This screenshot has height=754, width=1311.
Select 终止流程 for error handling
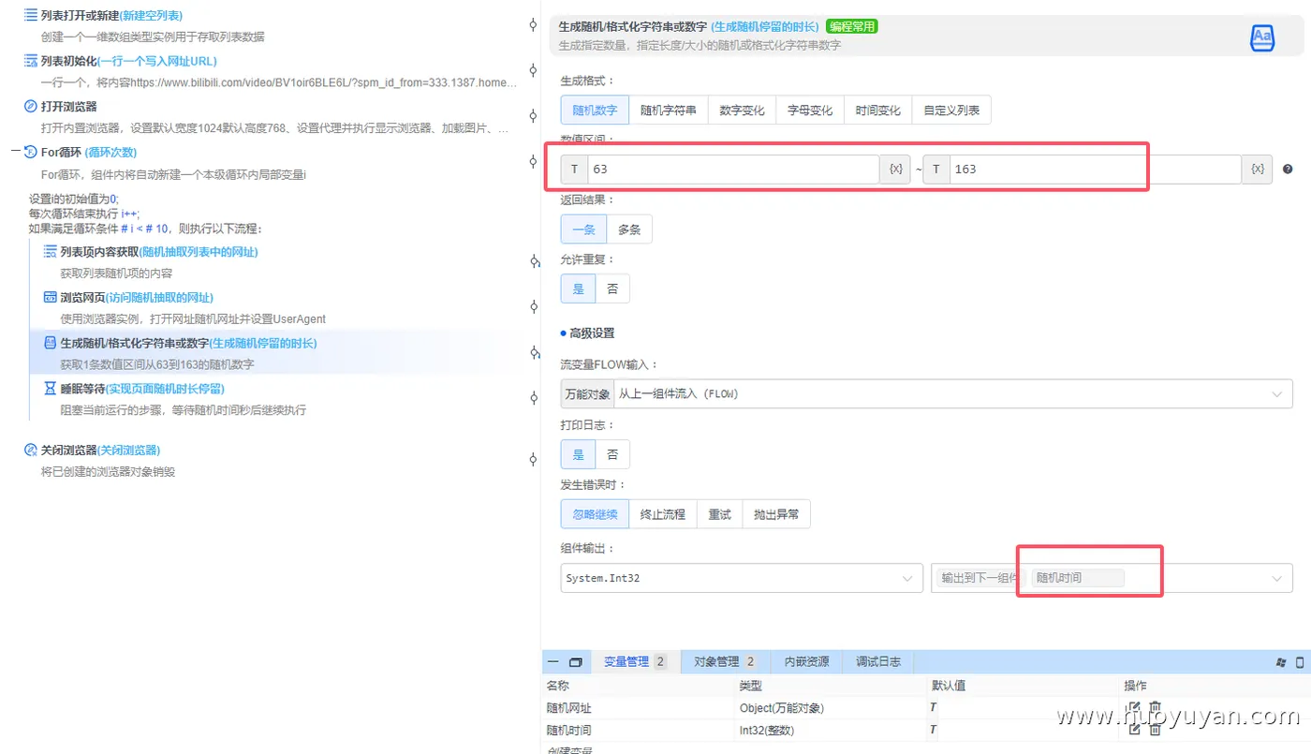click(663, 514)
